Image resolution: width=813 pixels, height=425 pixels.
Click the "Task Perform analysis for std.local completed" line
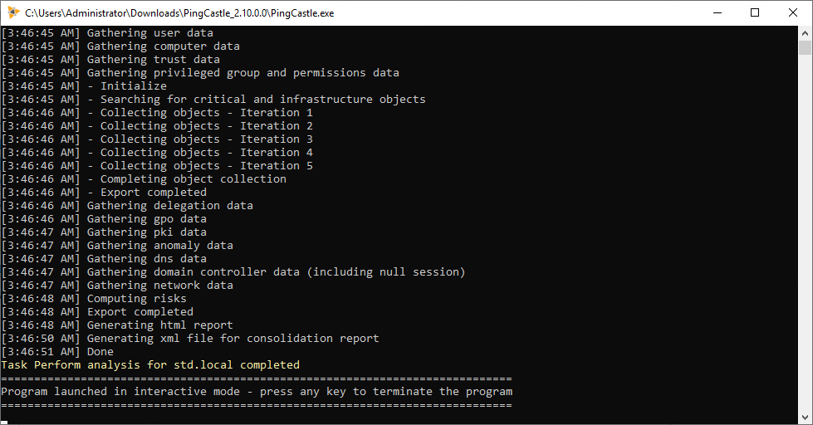[150, 365]
